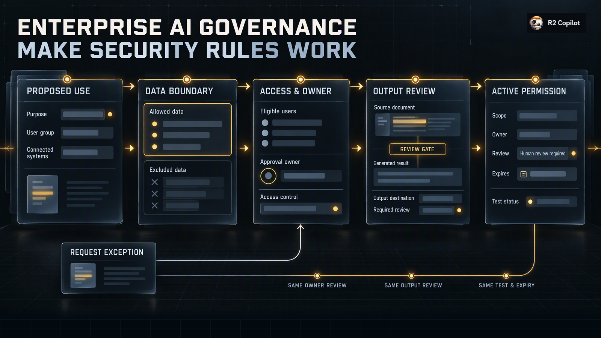This screenshot has height=338, width=601.
Task: Select the Data Boundary card header
Action: [179, 91]
